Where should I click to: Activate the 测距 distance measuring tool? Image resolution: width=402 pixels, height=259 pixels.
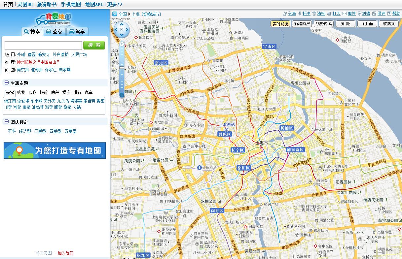(x=346, y=24)
